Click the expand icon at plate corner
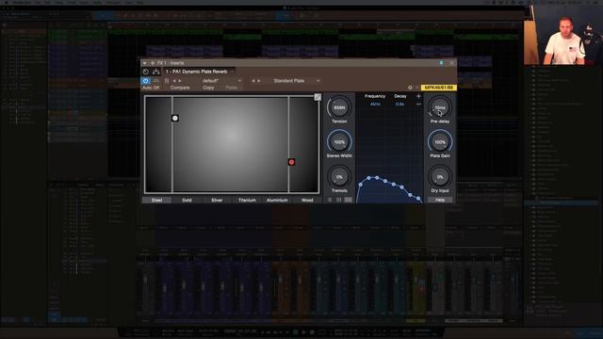 318,97
